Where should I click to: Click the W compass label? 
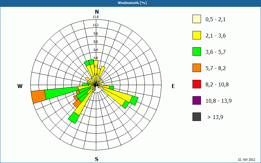pyautogui.click(x=20, y=86)
